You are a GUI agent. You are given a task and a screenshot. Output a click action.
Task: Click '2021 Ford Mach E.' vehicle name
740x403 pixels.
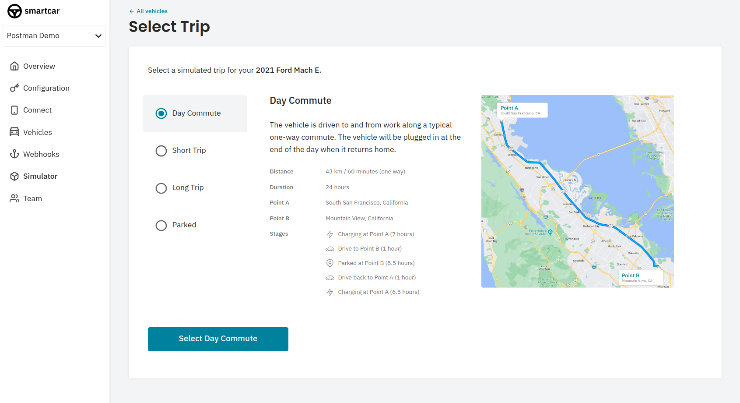[288, 70]
